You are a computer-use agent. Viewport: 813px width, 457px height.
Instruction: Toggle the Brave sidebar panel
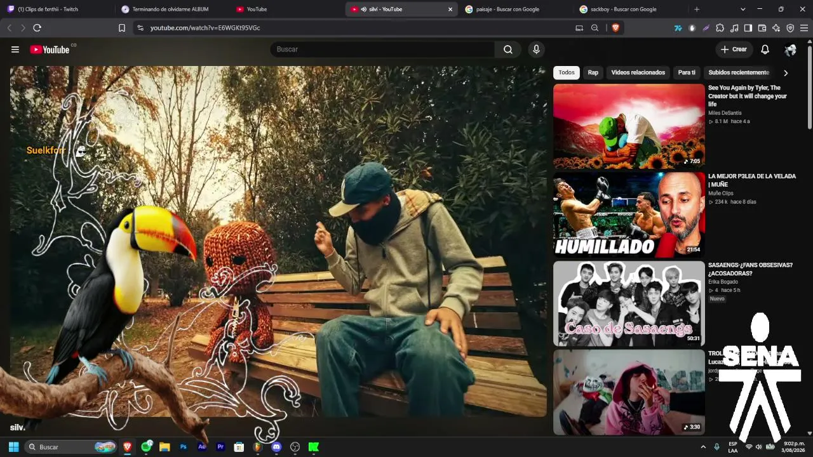(x=748, y=28)
